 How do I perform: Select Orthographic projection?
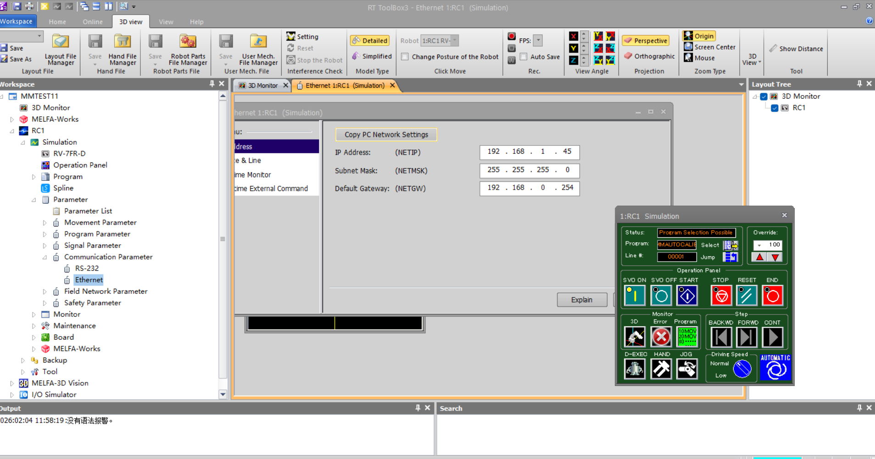(x=649, y=56)
